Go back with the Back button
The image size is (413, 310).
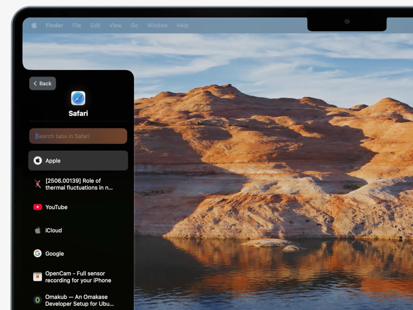point(43,83)
